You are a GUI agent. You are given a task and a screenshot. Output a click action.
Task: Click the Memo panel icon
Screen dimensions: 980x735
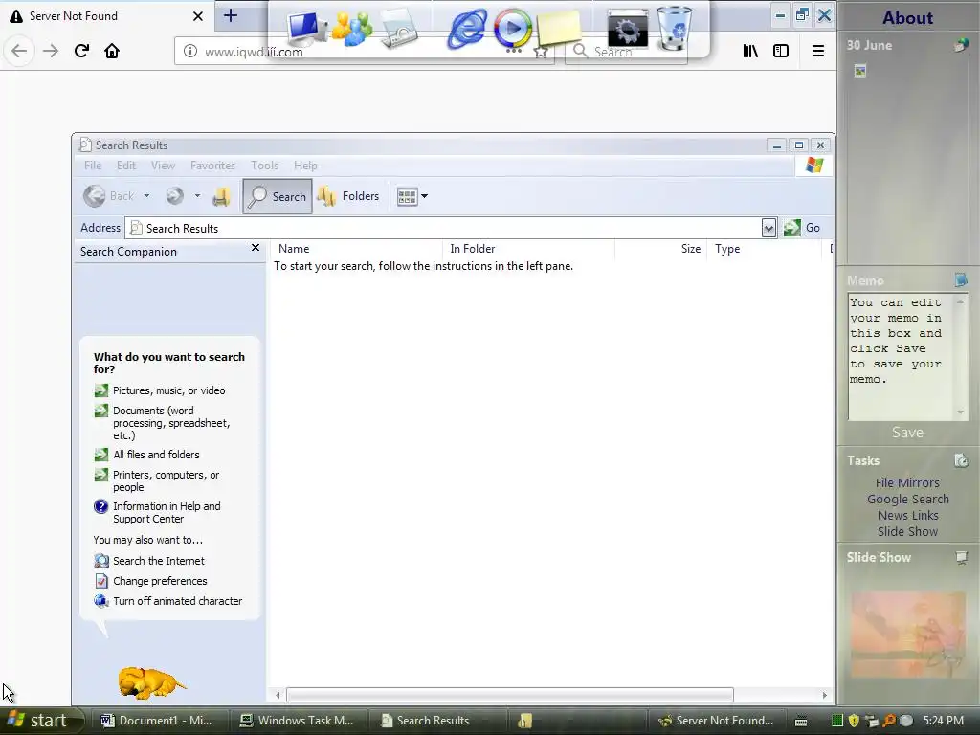961,280
